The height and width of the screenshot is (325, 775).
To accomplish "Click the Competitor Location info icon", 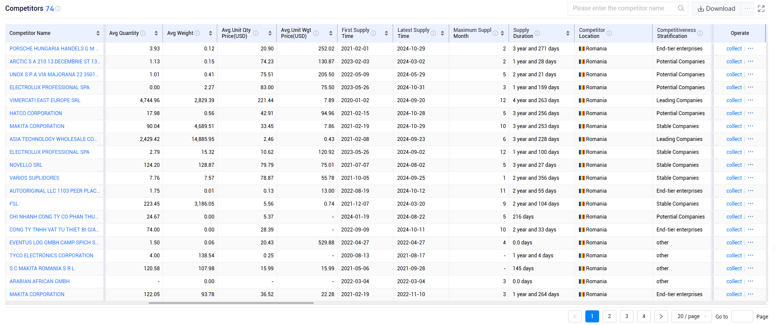I will pyautogui.click(x=609, y=33).
